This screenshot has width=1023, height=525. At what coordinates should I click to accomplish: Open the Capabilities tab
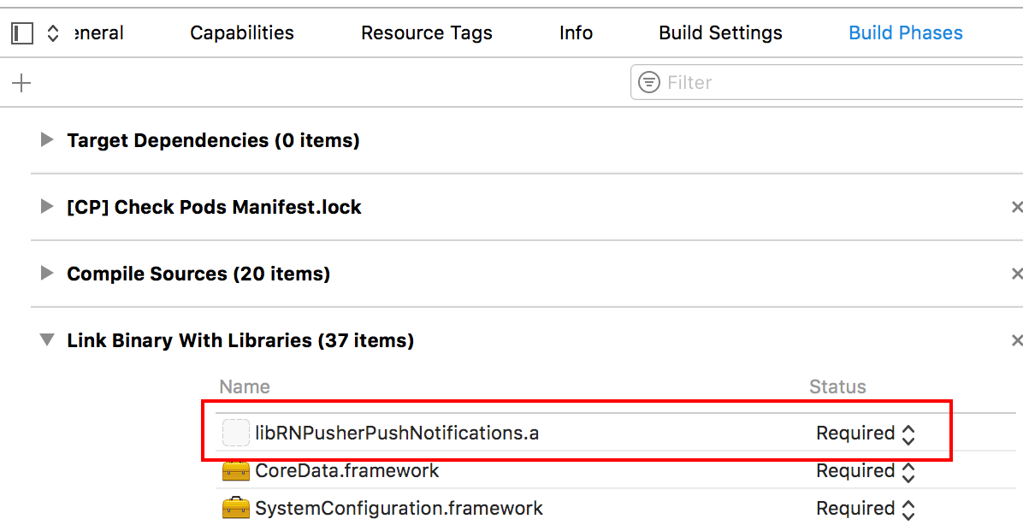click(x=242, y=32)
